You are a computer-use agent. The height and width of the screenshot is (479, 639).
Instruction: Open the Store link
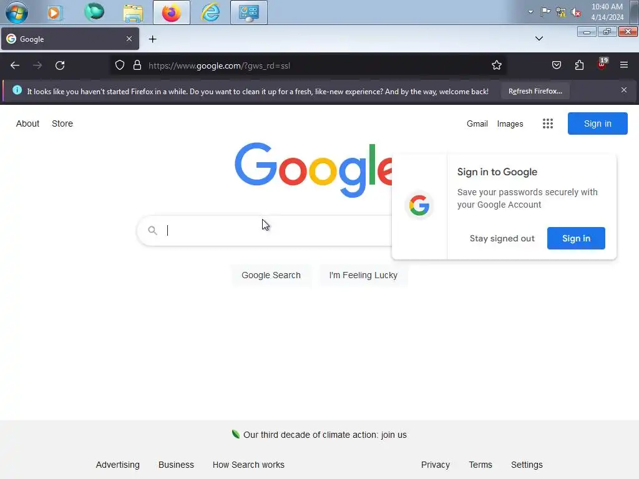point(62,123)
